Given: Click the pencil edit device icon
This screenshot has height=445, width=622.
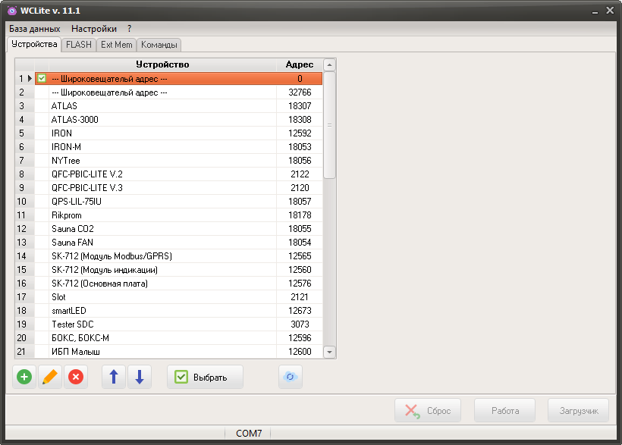Looking at the screenshot, I should coord(50,377).
